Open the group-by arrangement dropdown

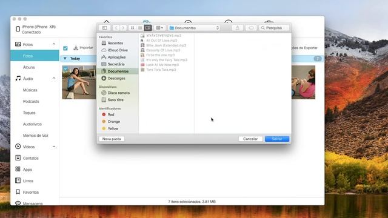(159, 28)
